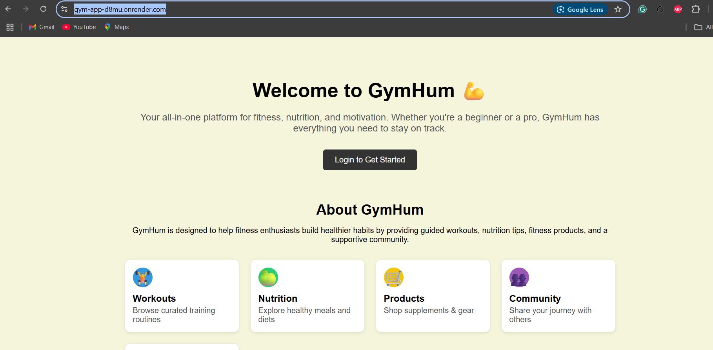Click 'Browse curated training routines' text
This screenshot has width=713, height=350.
pos(174,315)
